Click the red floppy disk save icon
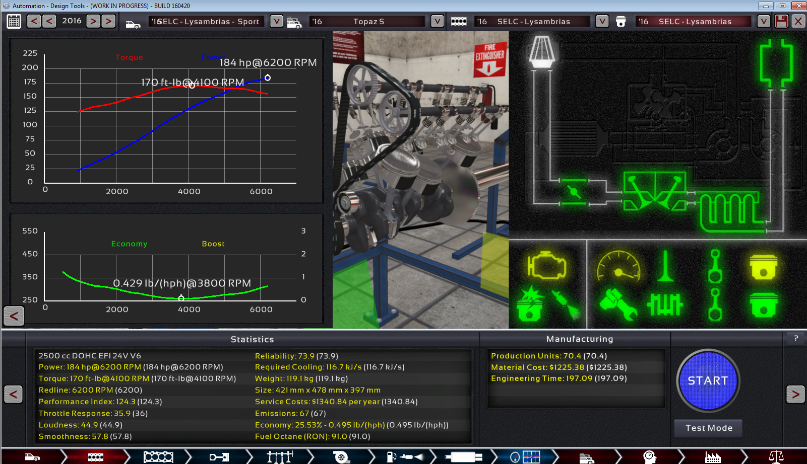807x464 pixels. 781,21
